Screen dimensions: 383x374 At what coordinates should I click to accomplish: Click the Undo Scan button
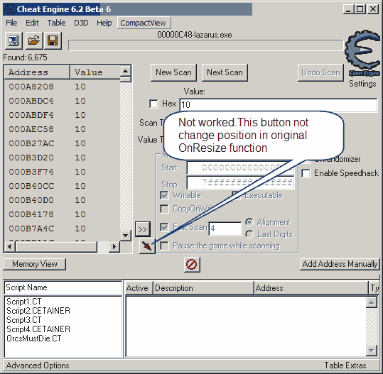[x=320, y=72]
